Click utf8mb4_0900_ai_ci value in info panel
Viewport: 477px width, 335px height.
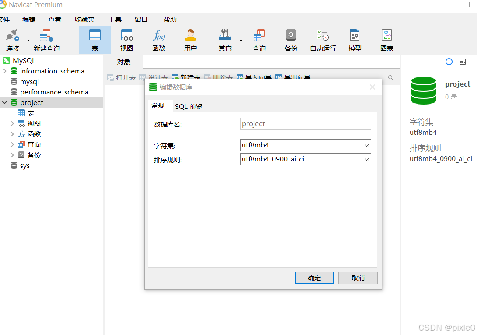(x=441, y=158)
